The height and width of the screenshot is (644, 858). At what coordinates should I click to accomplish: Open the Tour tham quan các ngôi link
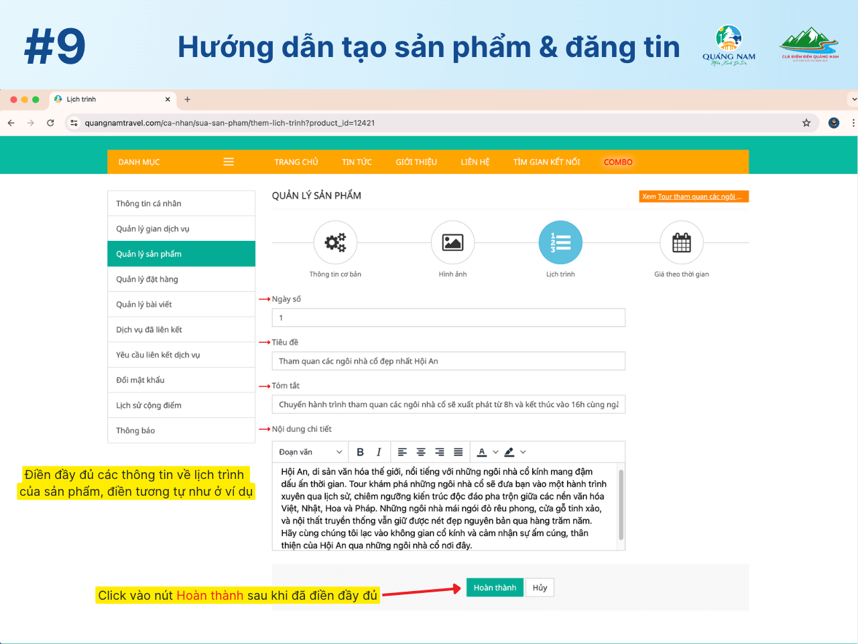pyautogui.click(x=698, y=197)
